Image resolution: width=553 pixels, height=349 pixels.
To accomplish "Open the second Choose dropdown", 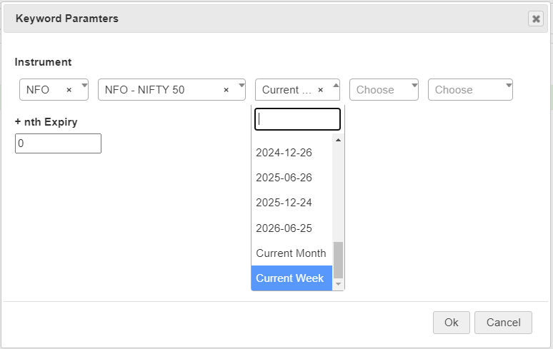I will click(470, 90).
